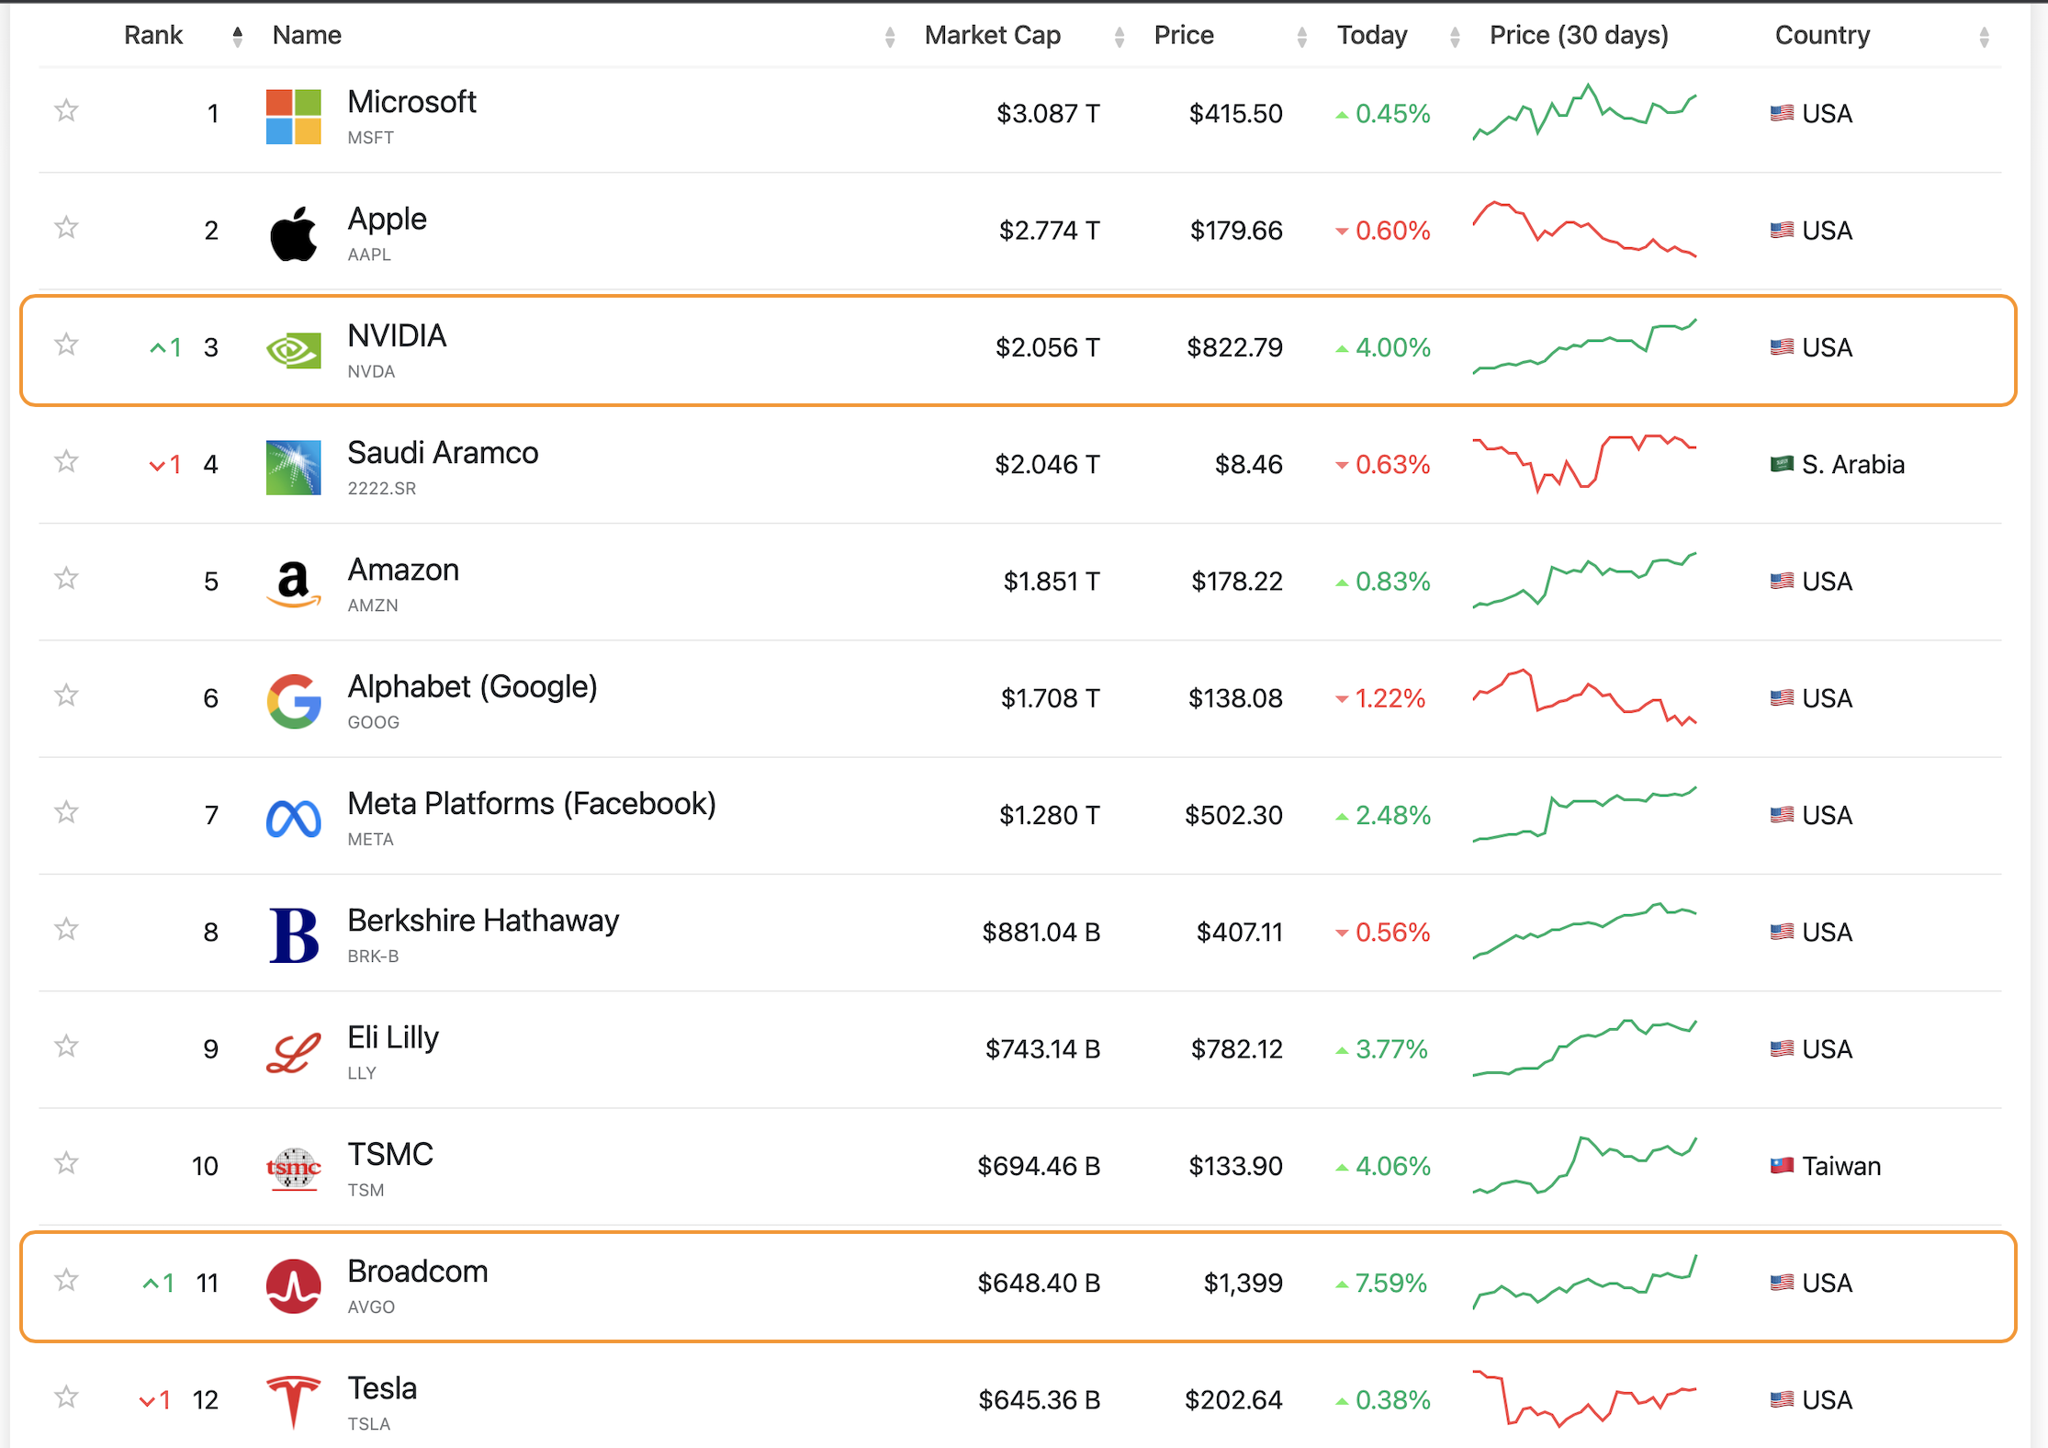Click the Meta Platforms logo icon
The image size is (2048, 1448).
click(293, 818)
